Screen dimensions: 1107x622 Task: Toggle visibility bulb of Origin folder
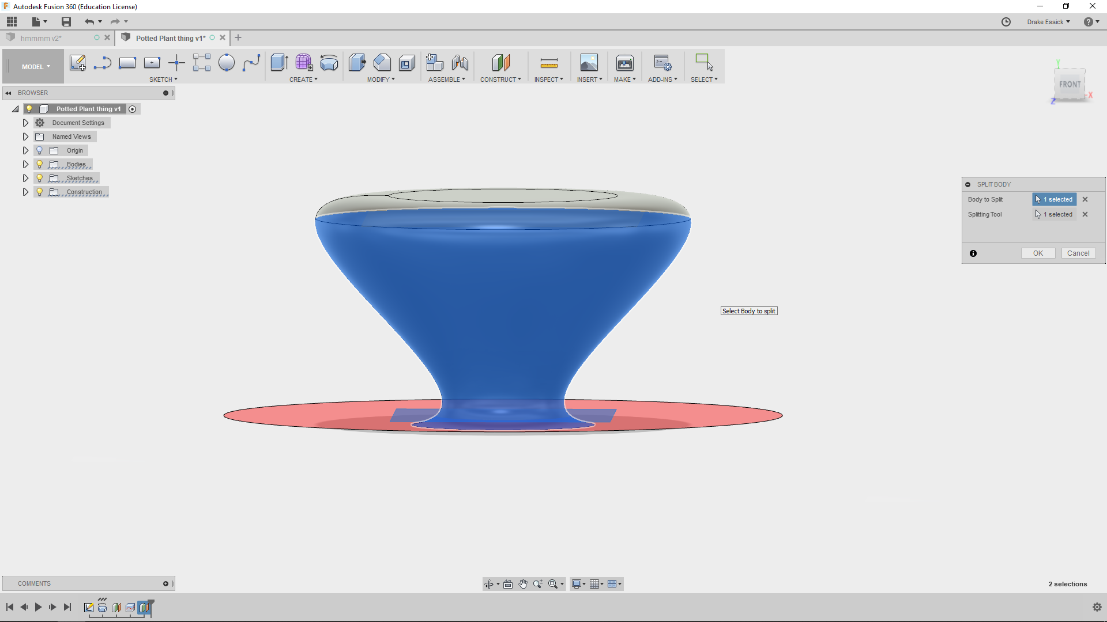point(40,150)
